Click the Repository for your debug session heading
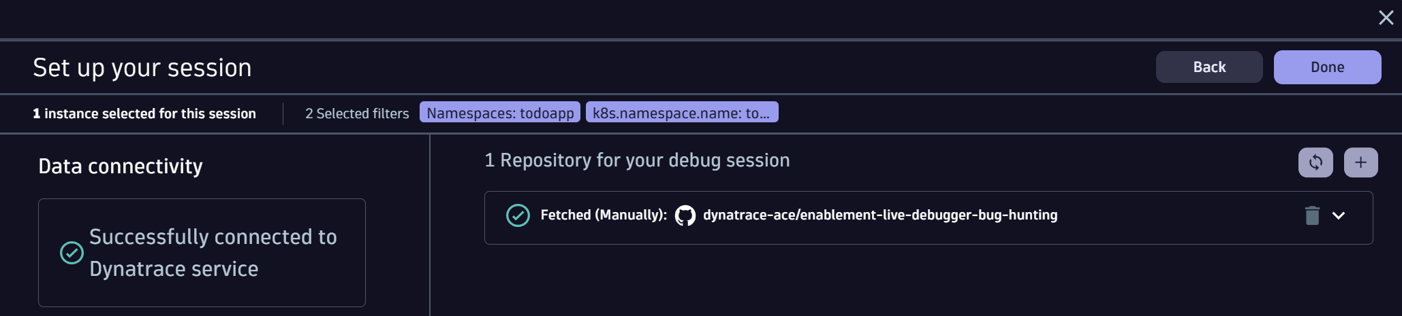 (x=637, y=160)
